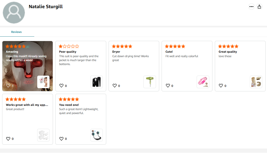
Task: Open the three-dot more options menu
Action: (251, 7)
